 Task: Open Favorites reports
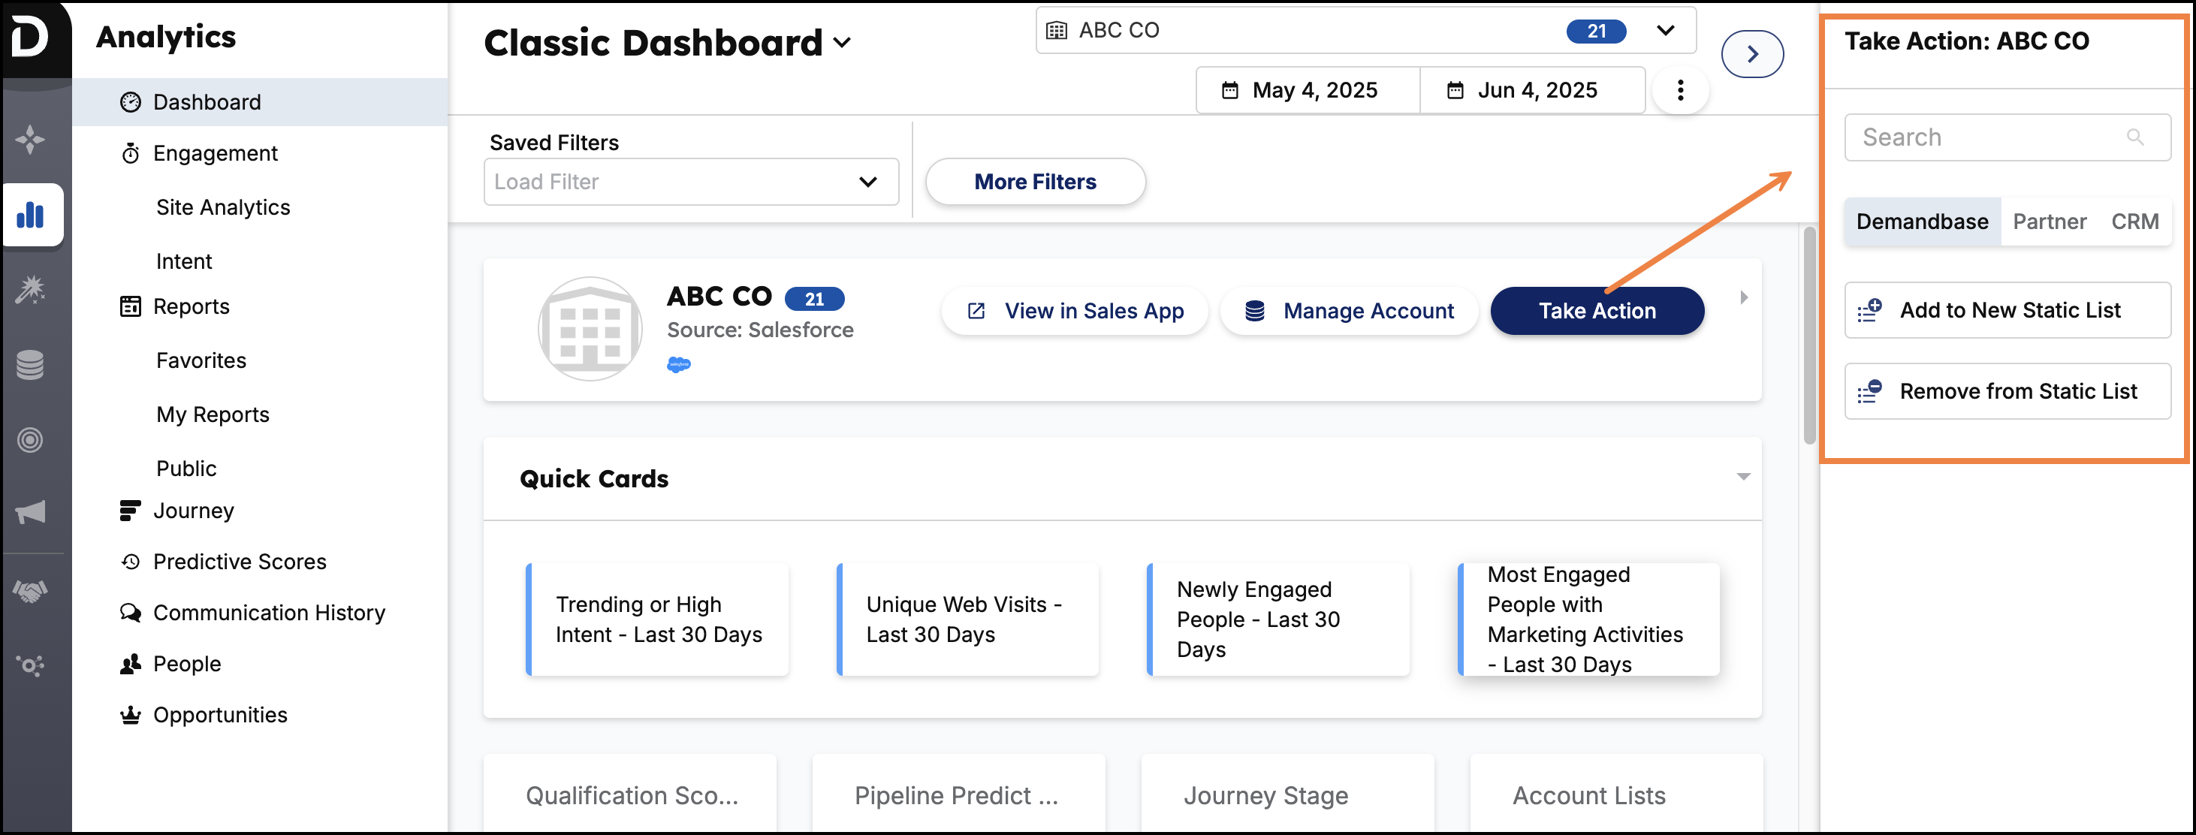[201, 360]
